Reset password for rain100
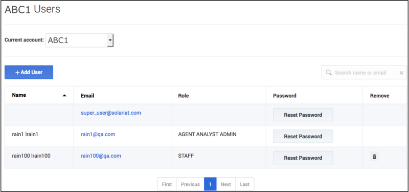Viewport: 409px width, 192px height. (x=303, y=158)
